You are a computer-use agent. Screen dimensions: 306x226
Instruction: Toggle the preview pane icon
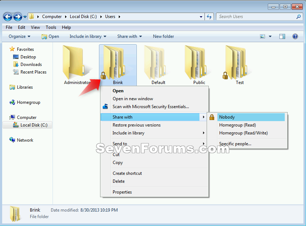click(282, 36)
